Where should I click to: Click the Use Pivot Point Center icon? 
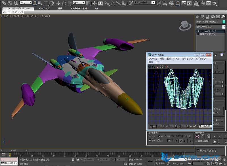click(88, 3)
